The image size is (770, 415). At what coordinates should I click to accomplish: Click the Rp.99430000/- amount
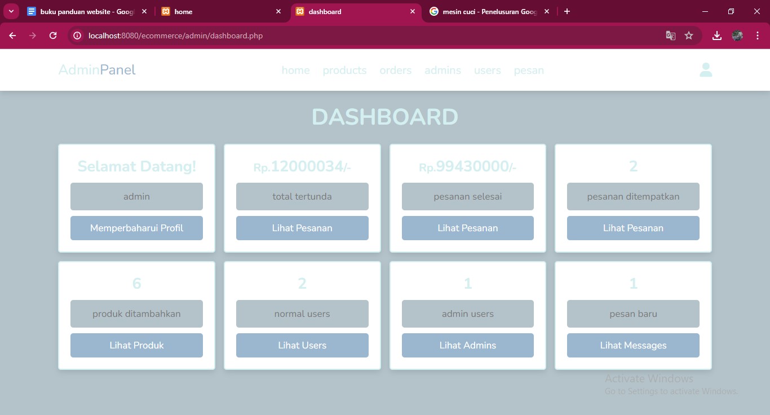point(468,166)
